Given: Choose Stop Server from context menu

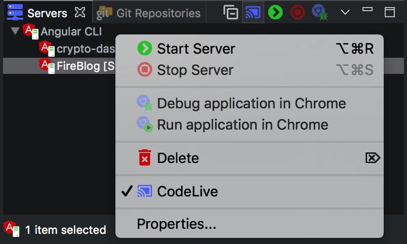Looking at the screenshot, I should [x=250, y=70].
